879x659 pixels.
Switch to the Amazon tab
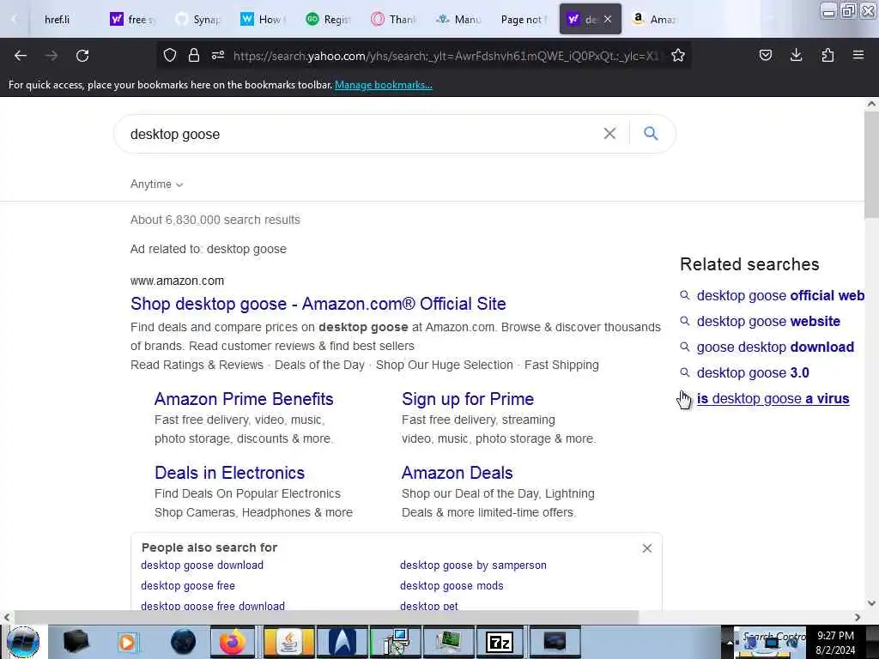tap(655, 20)
